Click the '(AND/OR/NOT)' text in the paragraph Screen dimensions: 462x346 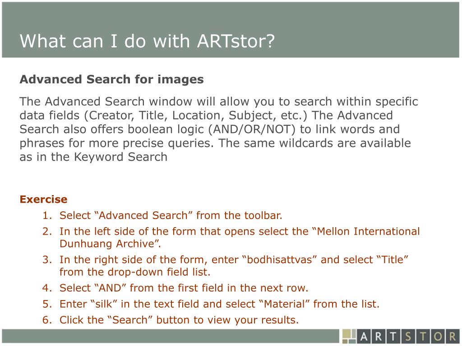[252, 129]
